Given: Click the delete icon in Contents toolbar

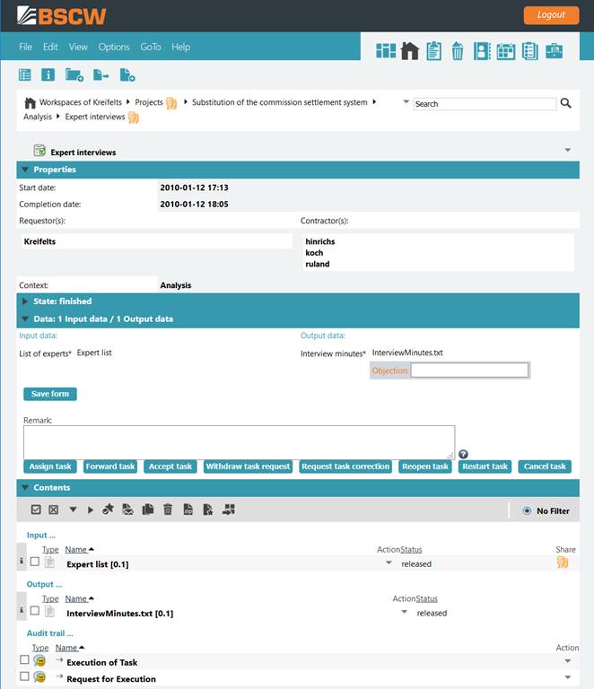Looking at the screenshot, I should (168, 510).
